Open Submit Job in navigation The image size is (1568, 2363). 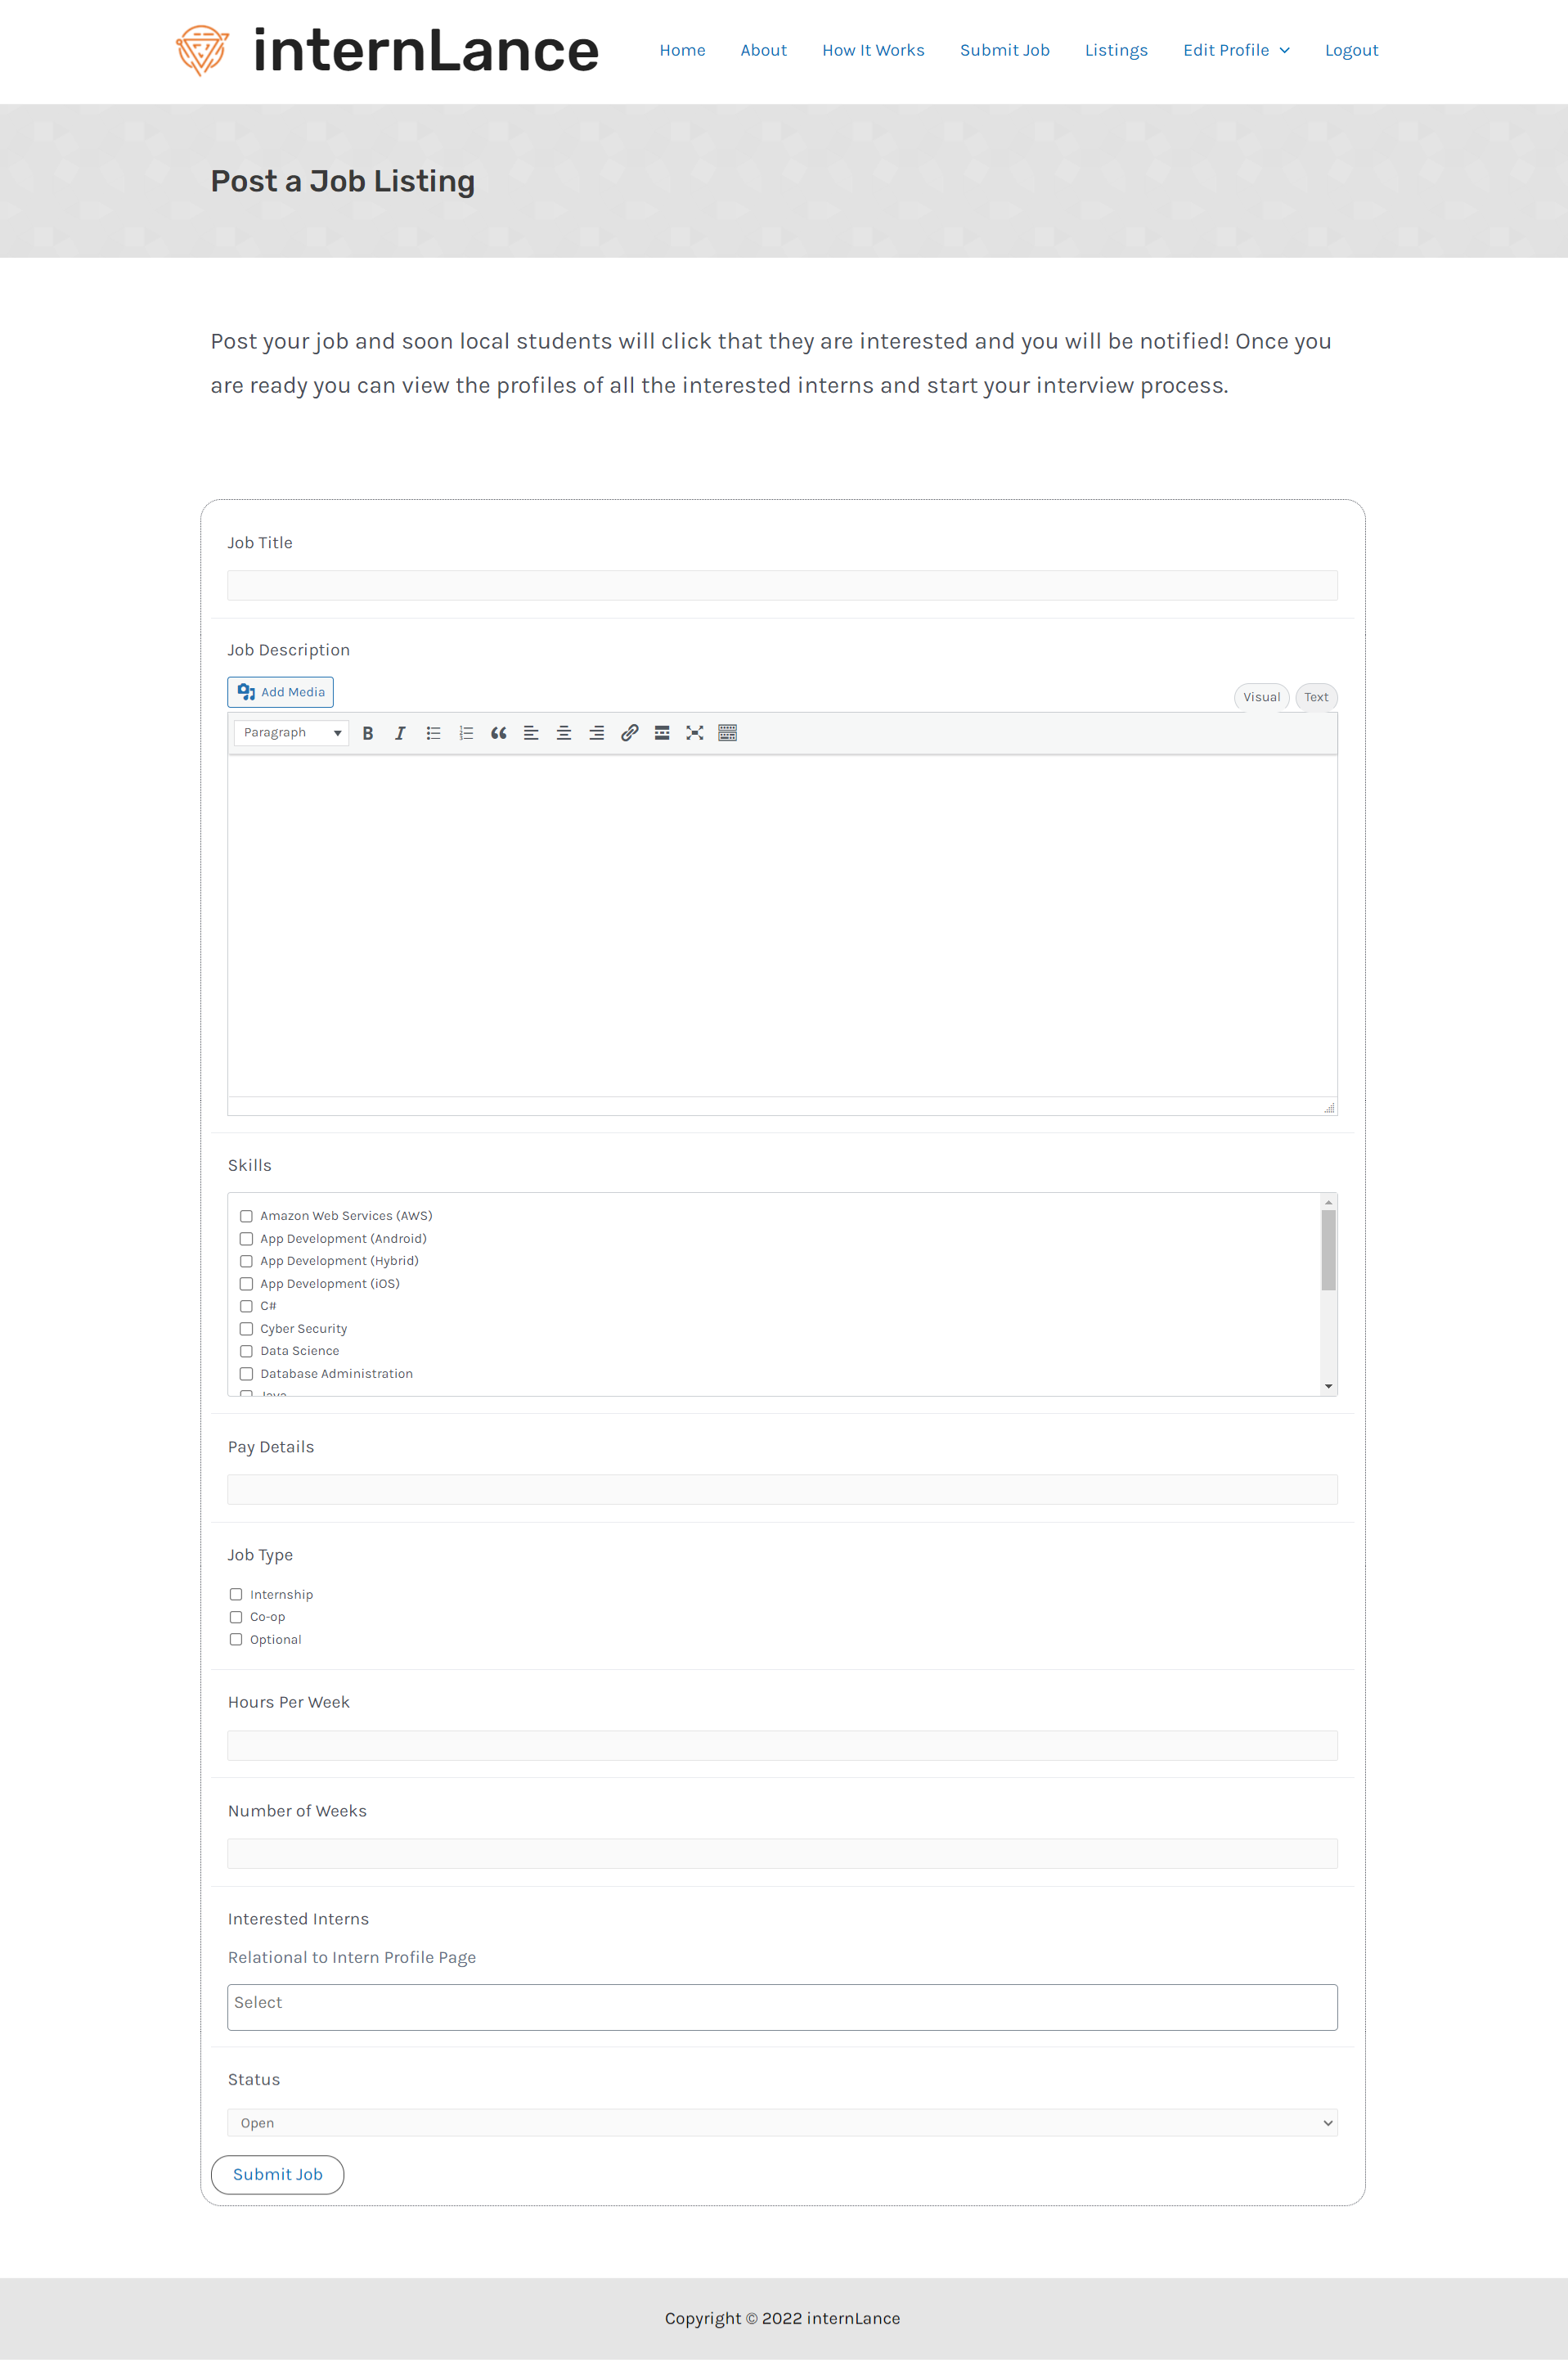pos(1004,51)
